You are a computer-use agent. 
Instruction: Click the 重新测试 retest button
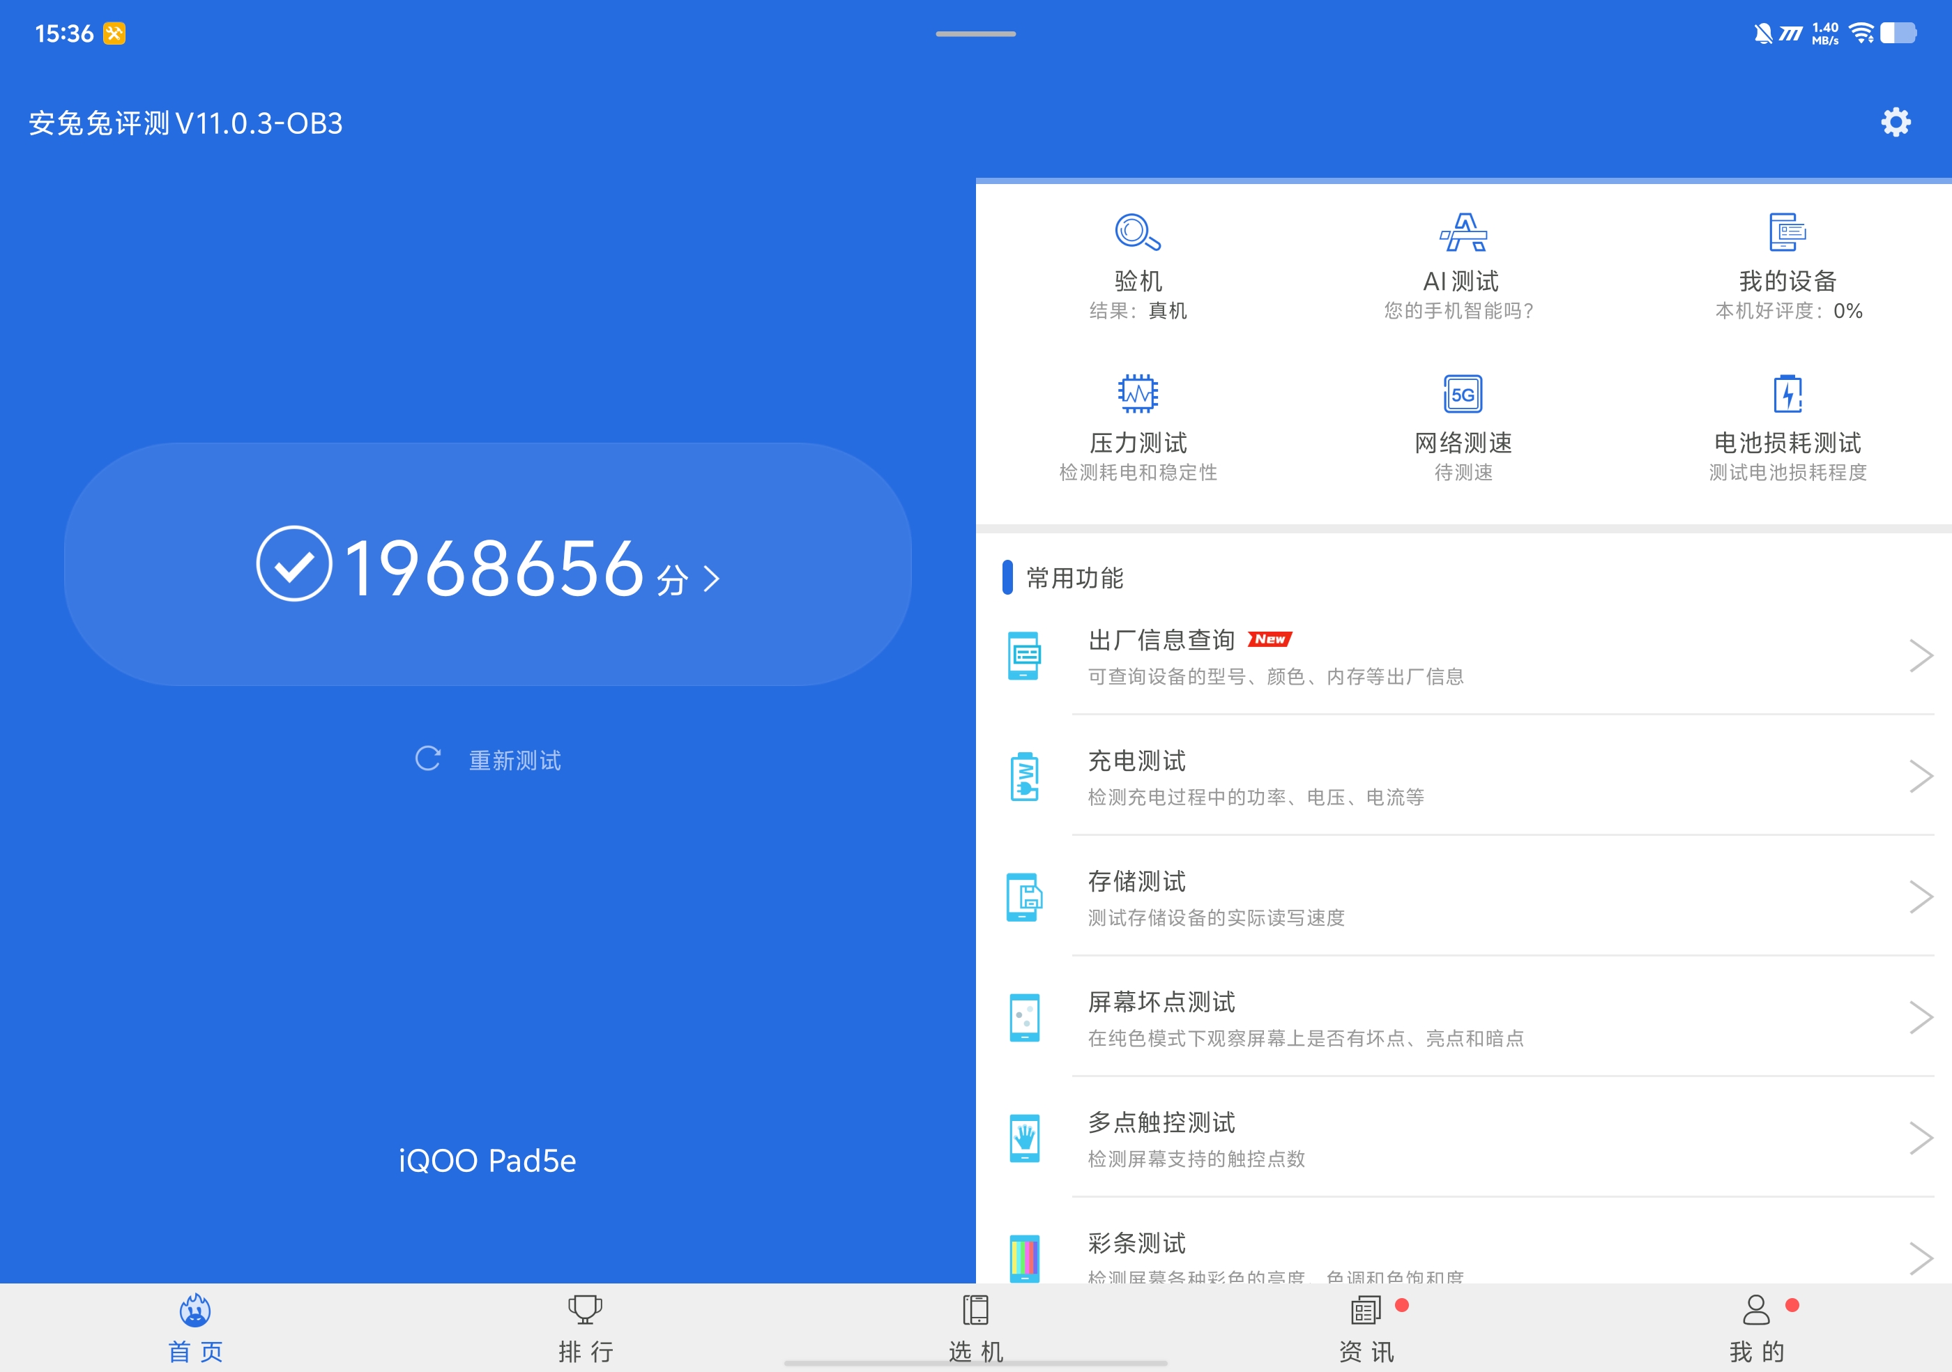pos(488,760)
